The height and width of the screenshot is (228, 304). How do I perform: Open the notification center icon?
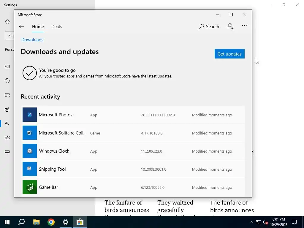click(x=294, y=222)
